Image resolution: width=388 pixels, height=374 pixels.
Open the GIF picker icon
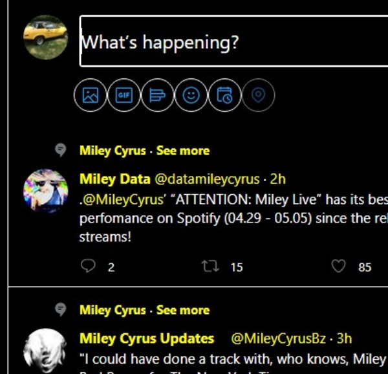(x=124, y=96)
